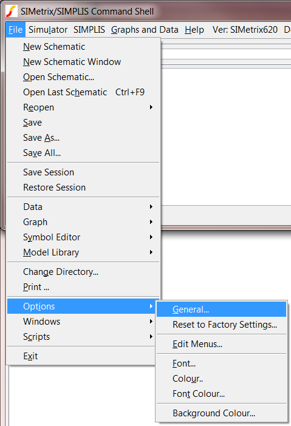This screenshot has width=291, height=426.
Task: Open the Font... option
Action: (221, 363)
